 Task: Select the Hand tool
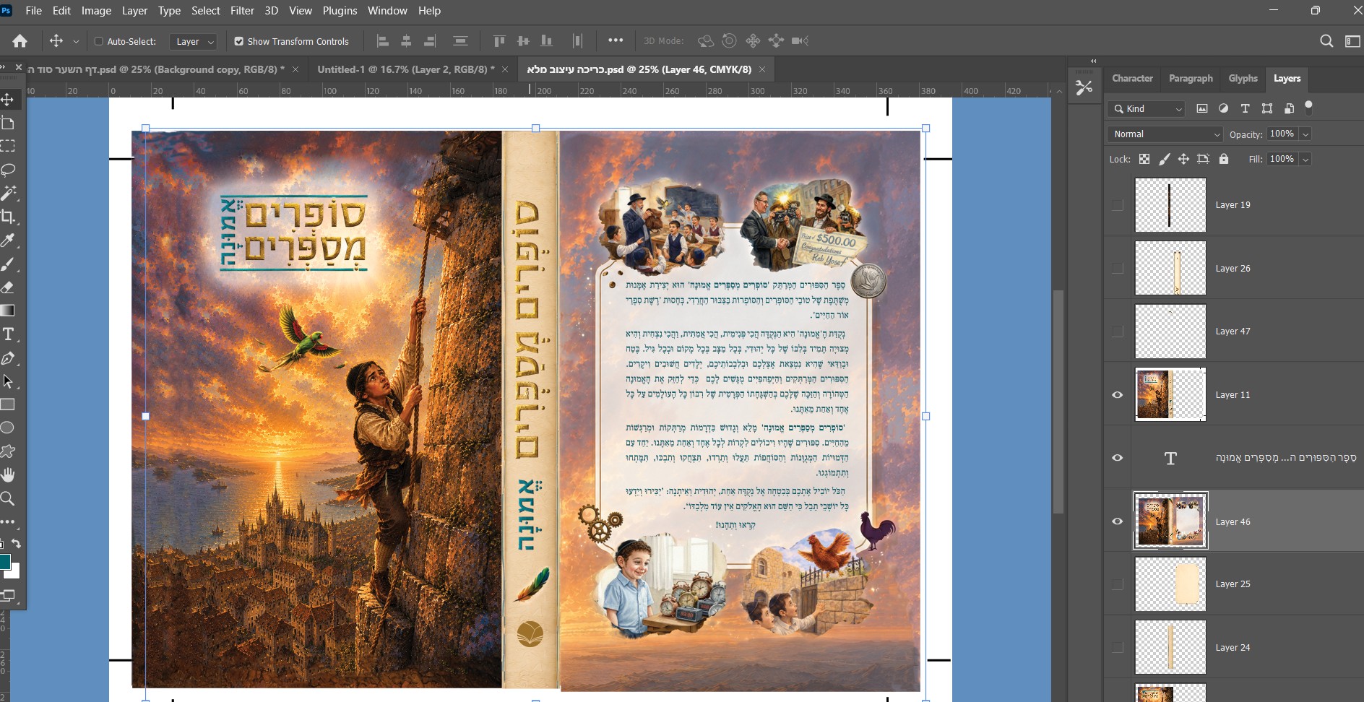[7, 475]
